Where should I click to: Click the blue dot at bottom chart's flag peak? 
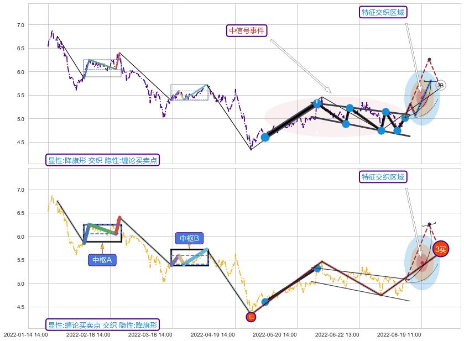pos(317,269)
